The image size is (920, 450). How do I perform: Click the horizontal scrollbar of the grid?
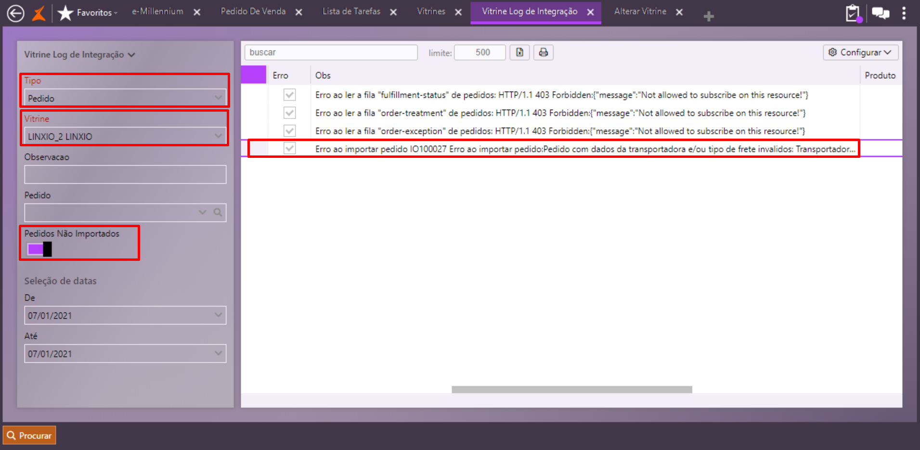tap(572, 389)
